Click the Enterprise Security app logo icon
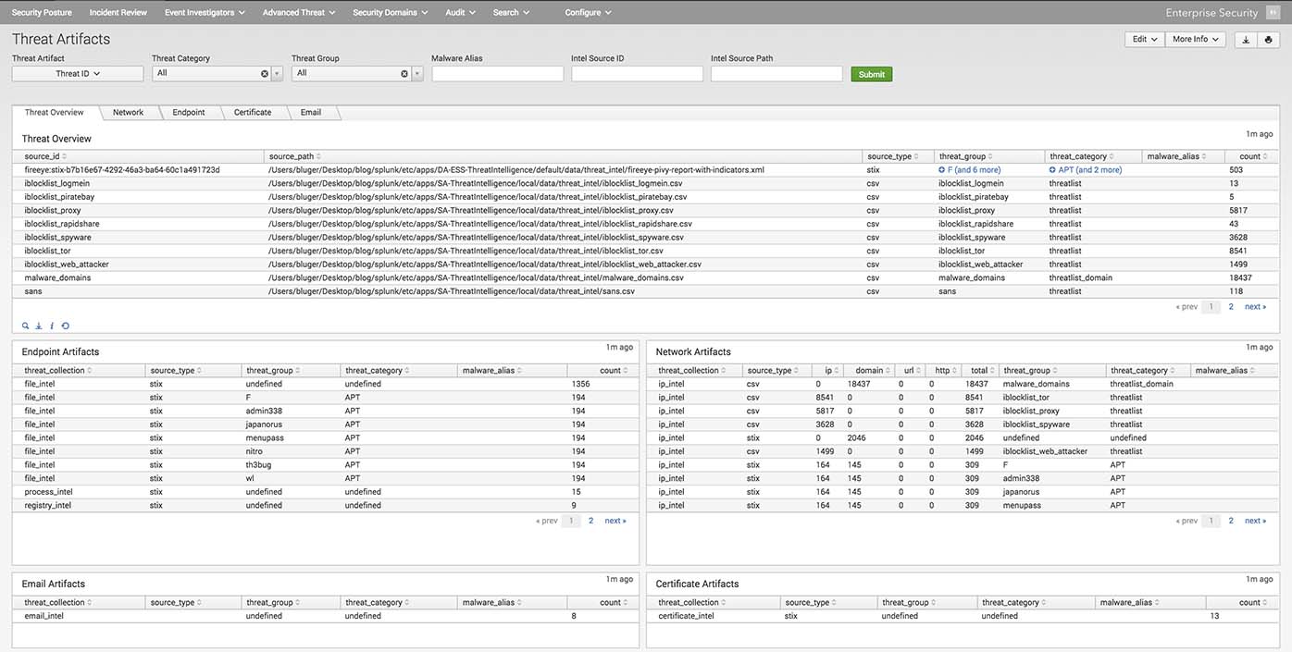This screenshot has width=1292, height=652. click(x=1273, y=13)
